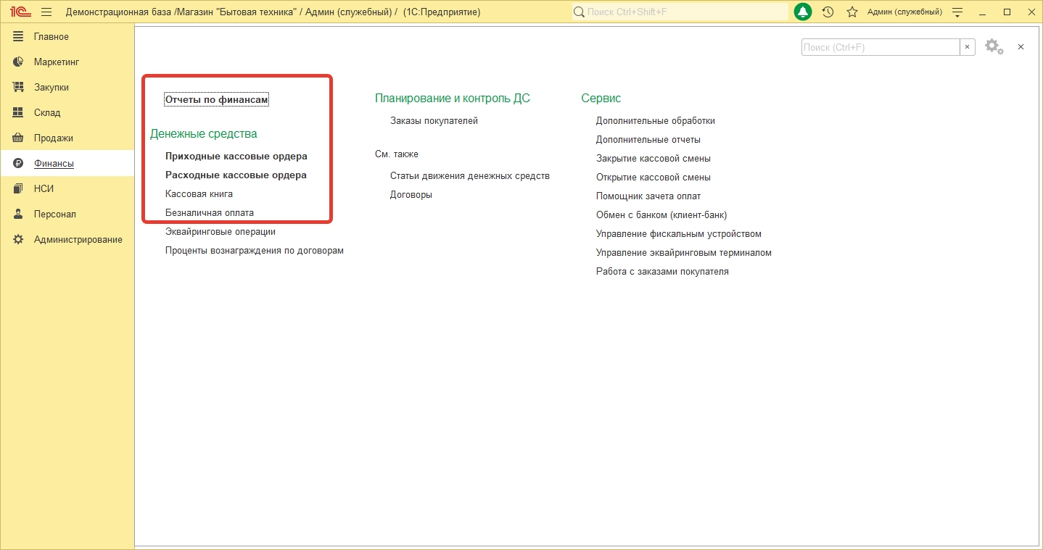Viewport: 1043px width, 550px height.
Task: Open Дополнительные отчеты
Action: tap(648, 140)
